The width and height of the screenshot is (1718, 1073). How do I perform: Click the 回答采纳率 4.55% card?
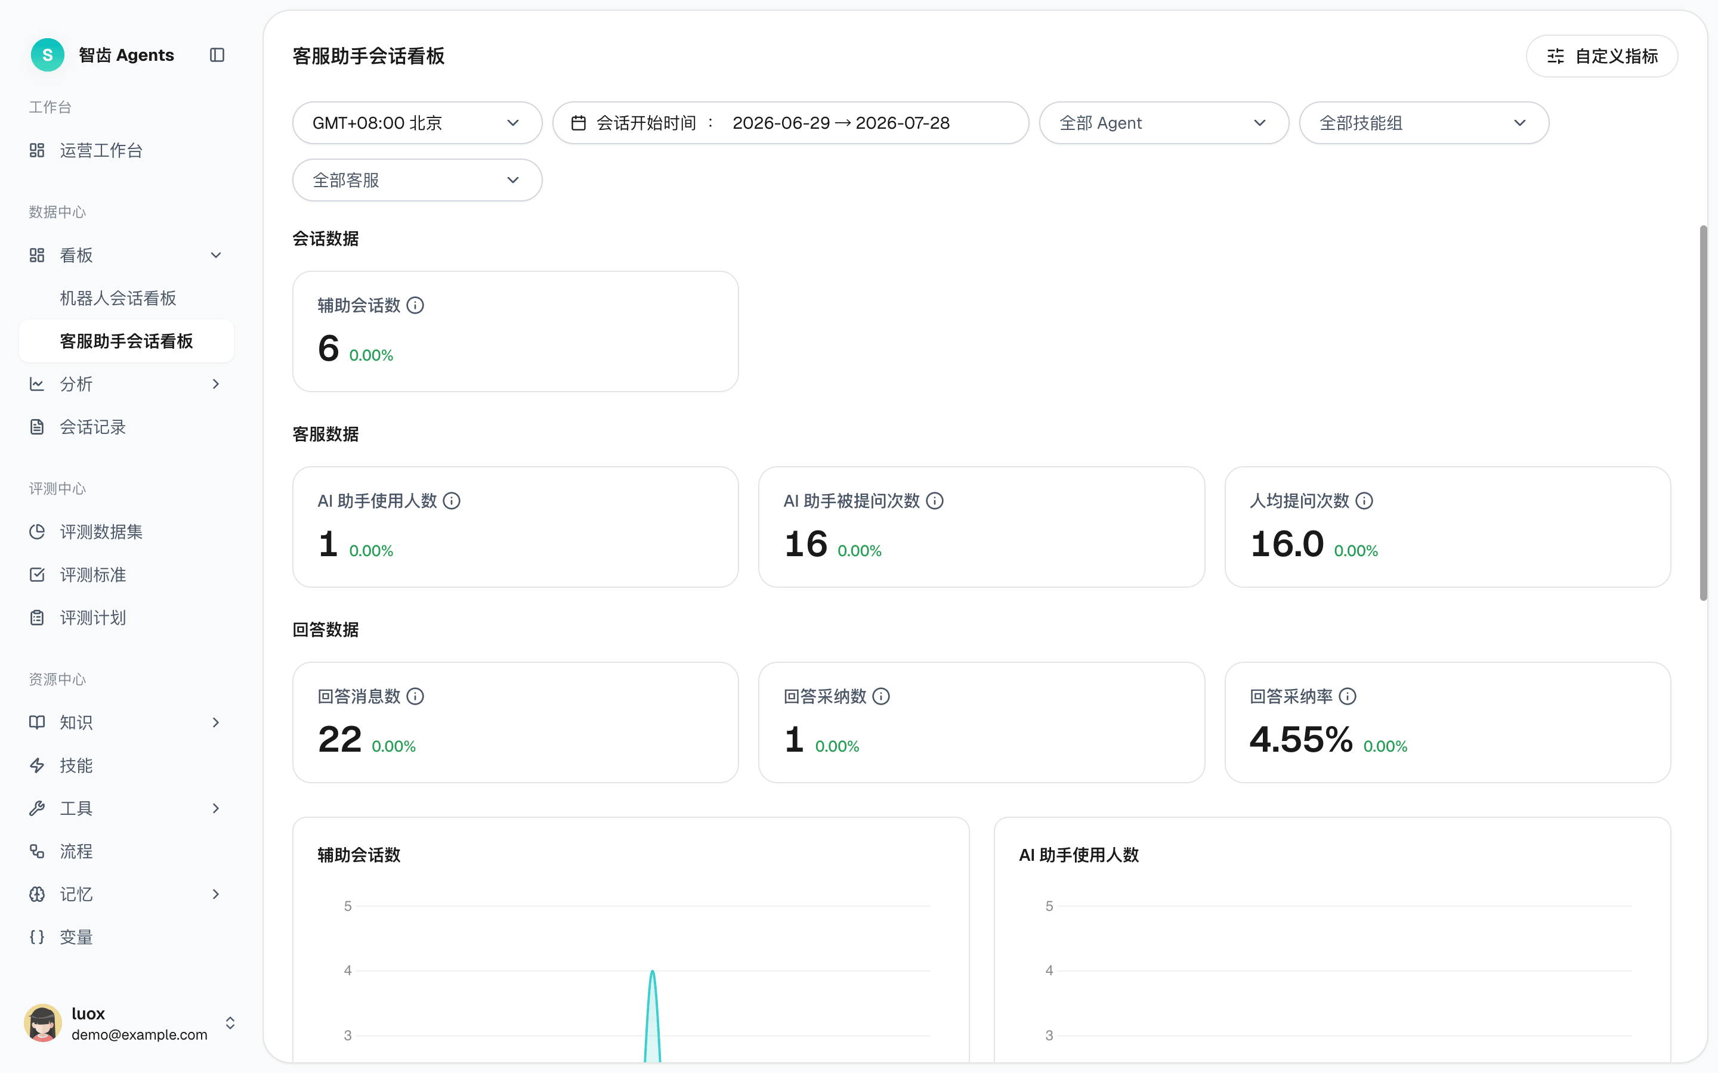click(x=1448, y=722)
